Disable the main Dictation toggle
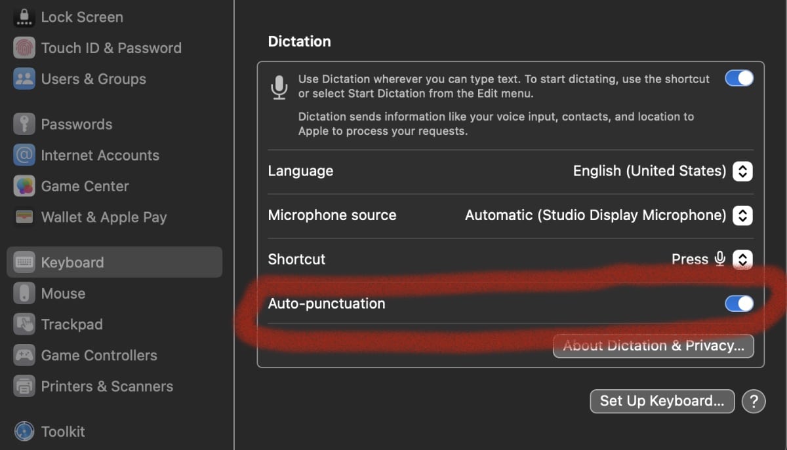The width and height of the screenshot is (787, 450). 738,79
